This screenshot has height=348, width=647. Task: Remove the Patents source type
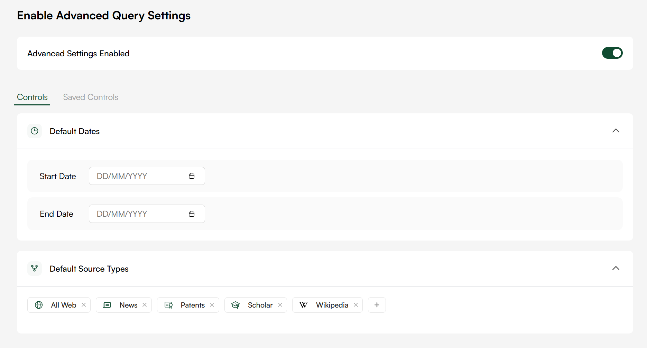tap(212, 305)
